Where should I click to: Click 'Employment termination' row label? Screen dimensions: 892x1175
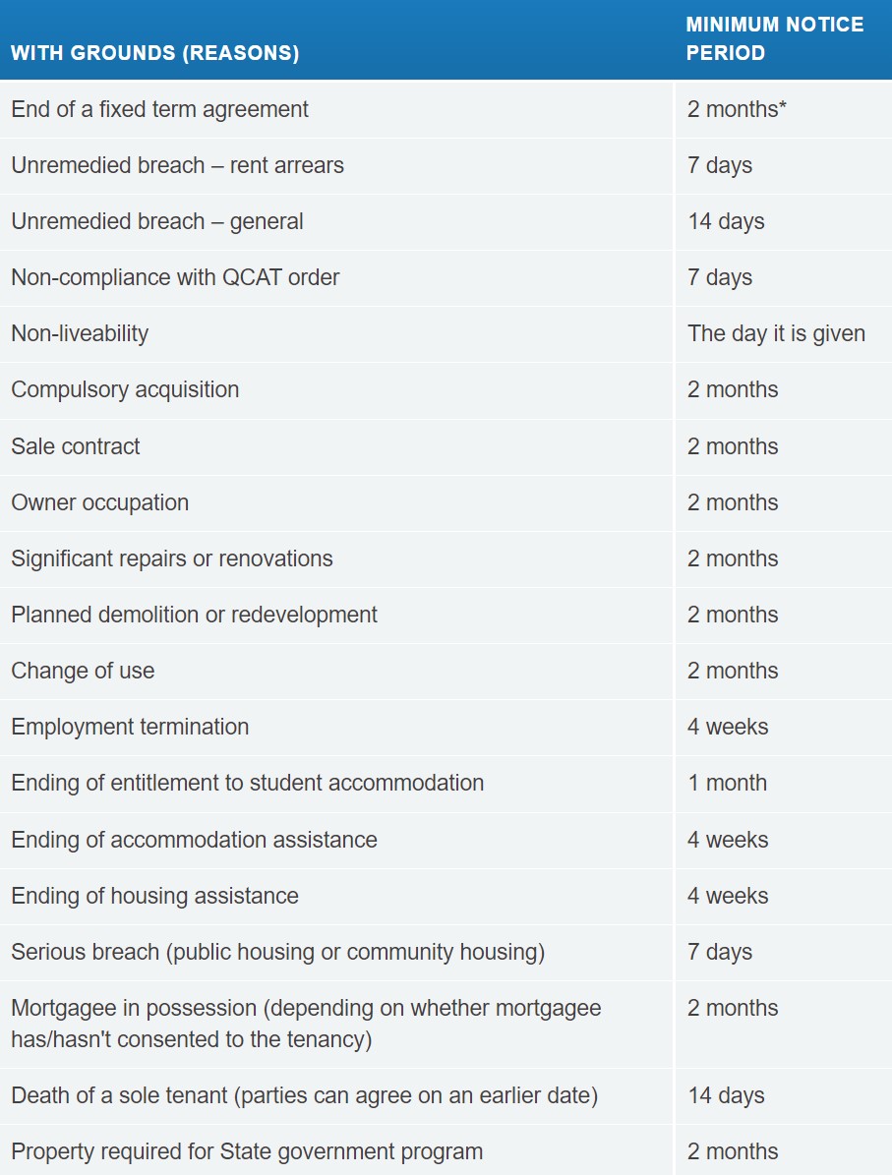(x=131, y=727)
